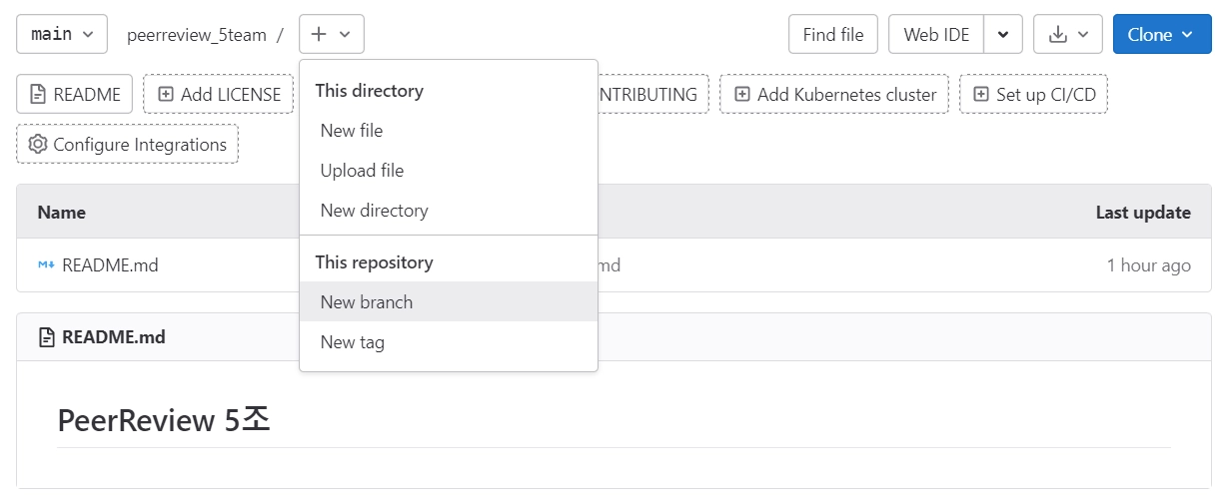Expand the Web IDE options caret
Screen dimensions: 1224x502
pos(1003,35)
